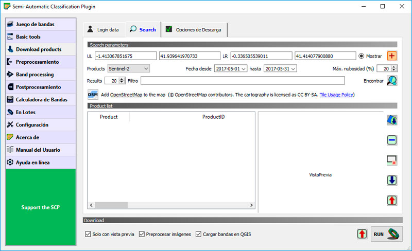Switch to Opciones de Descarga tab
The image size is (412, 251).
[x=194, y=30]
